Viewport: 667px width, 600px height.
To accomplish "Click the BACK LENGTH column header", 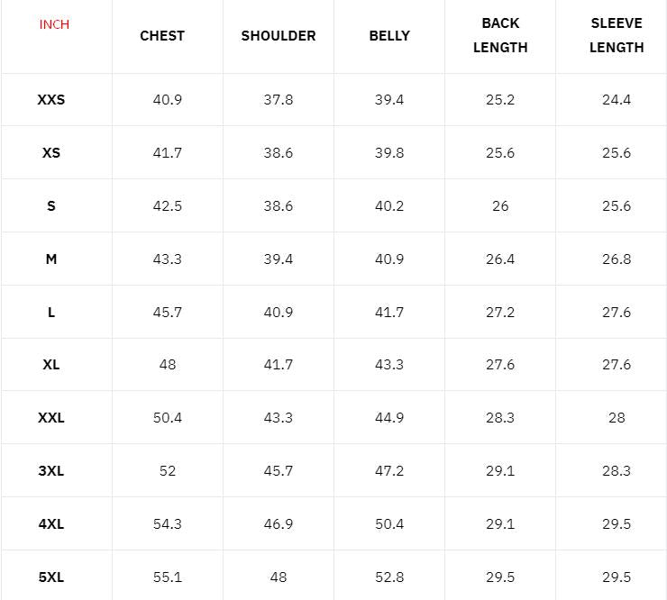I will [500, 35].
